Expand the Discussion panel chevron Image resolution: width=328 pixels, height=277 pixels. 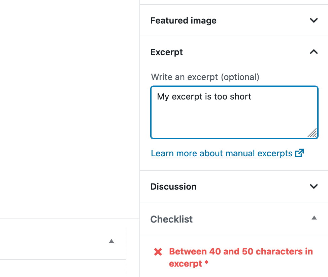coord(314,187)
